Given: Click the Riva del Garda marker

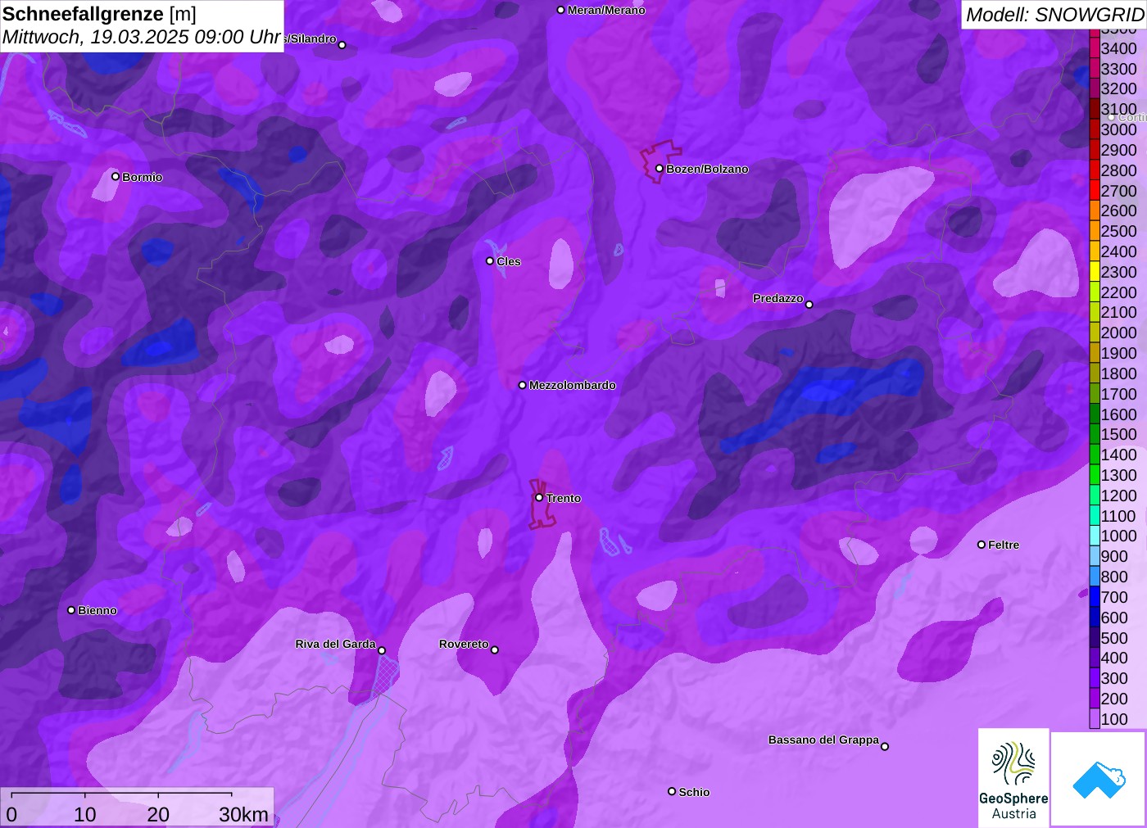Looking at the screenshot, I should point(382,650).
